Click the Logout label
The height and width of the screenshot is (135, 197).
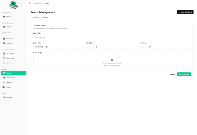pos(10,97)
